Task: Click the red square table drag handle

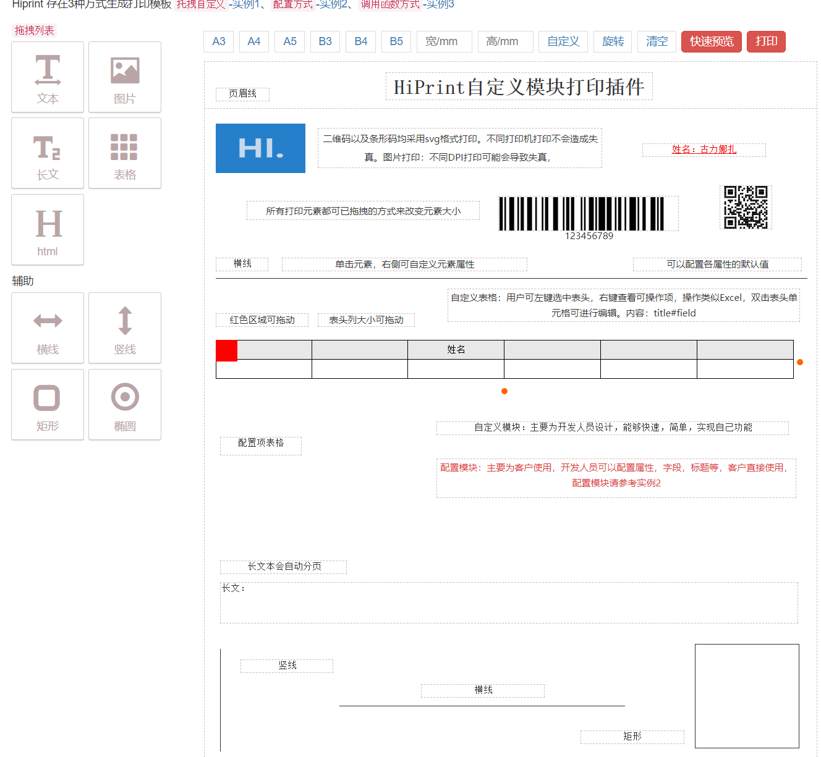Action: tap(226, 350)
